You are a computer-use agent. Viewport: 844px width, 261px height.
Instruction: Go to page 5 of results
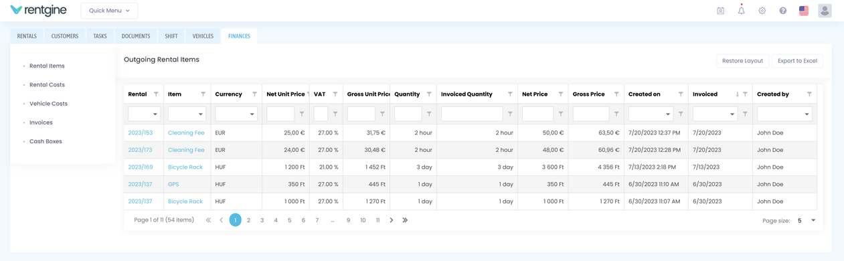point(289,220)
